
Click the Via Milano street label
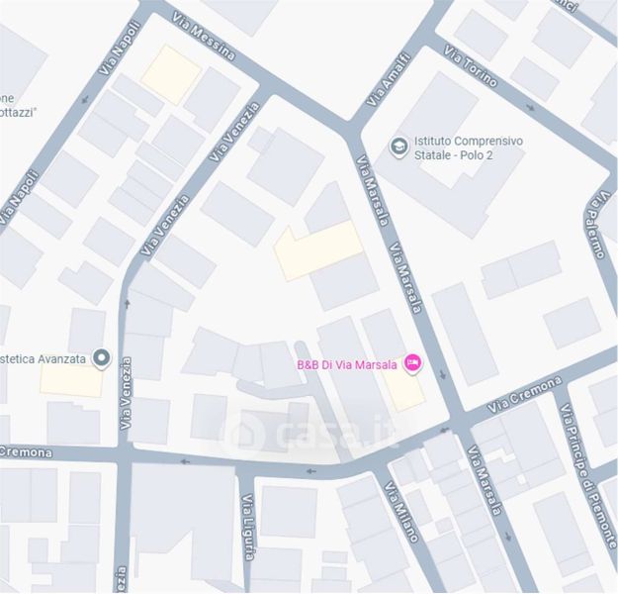point(400,512)
